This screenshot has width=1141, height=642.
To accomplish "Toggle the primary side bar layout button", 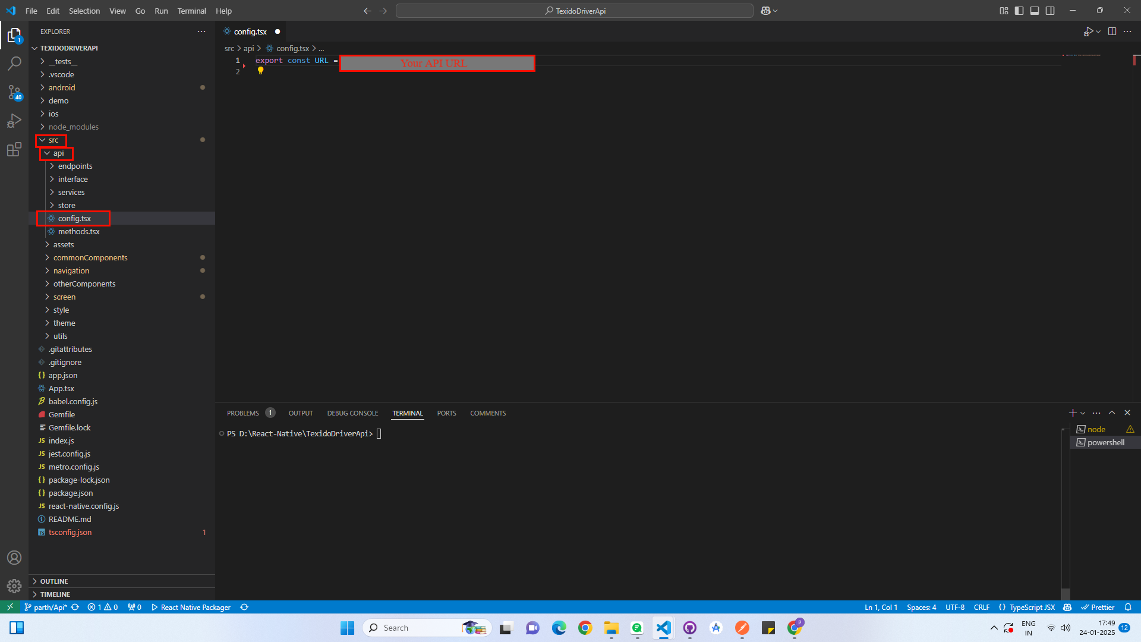I will click(x=1019, y=11).
